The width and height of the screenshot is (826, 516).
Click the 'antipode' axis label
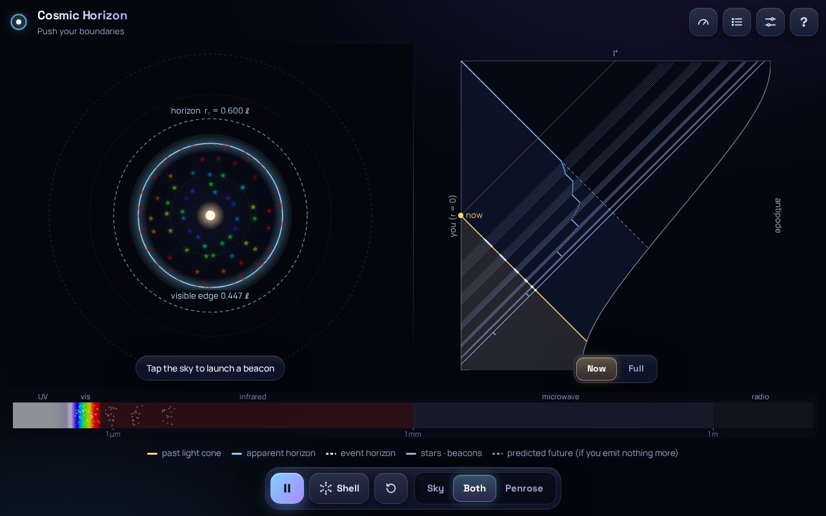click(778, 215)
